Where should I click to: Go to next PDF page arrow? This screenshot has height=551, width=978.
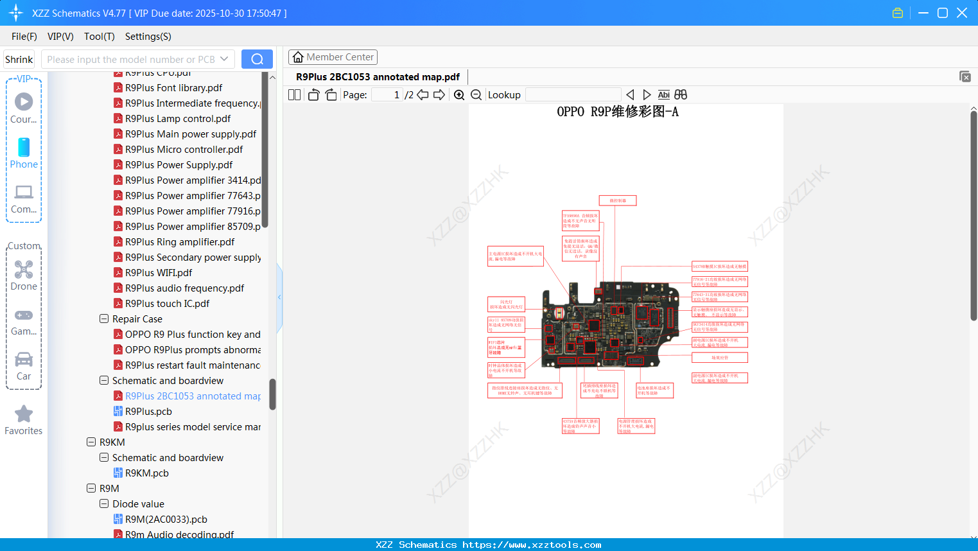pyautogui.click(x=439, y=95)
